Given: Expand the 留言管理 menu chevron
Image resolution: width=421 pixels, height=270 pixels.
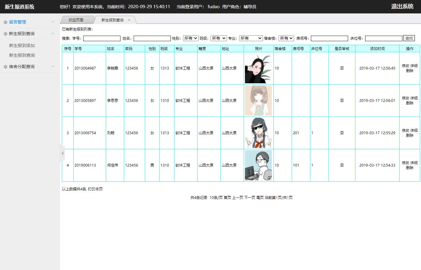Looking at the screenshot, I should click(x=53, y=22).
